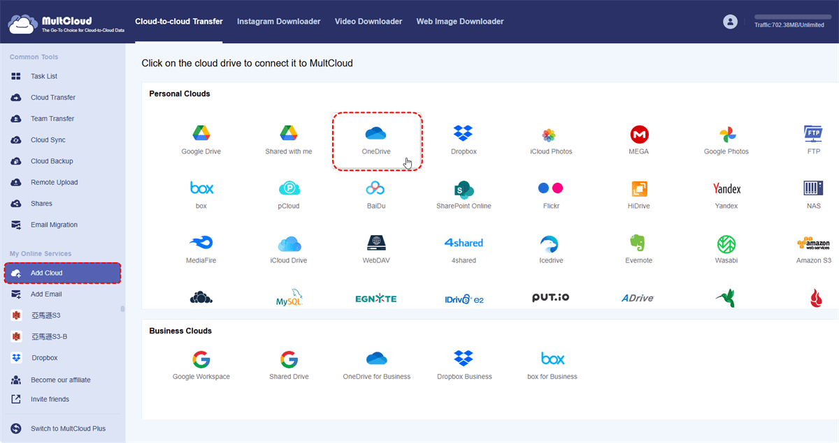The height and width of the screenshot is (443, 839).
Task: Connect the Google Drive cloud
Action: (x=201, y=140)
